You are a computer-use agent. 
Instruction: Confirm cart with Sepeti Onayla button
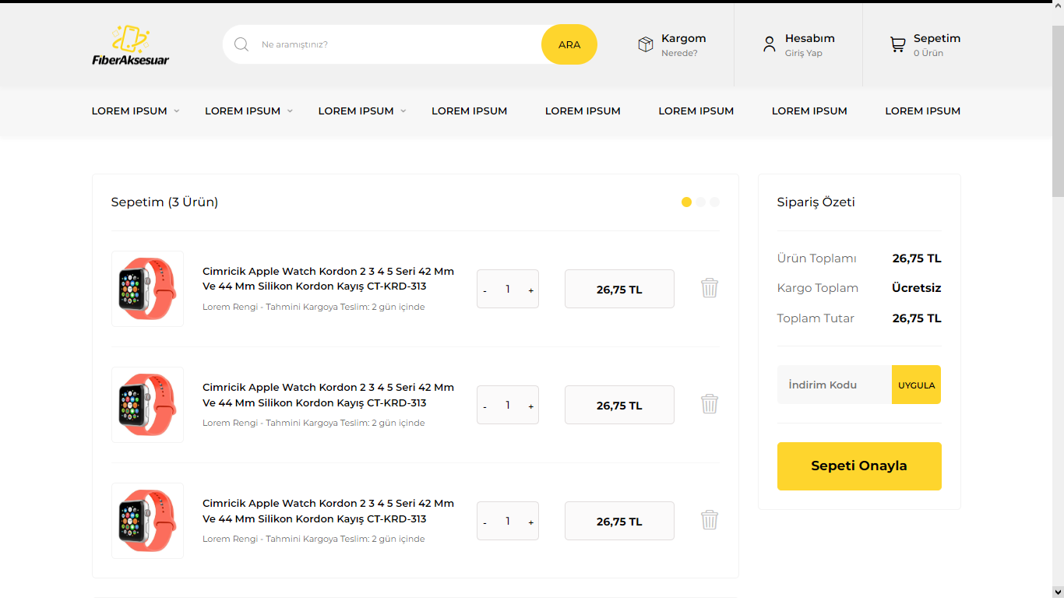[859, 466]
